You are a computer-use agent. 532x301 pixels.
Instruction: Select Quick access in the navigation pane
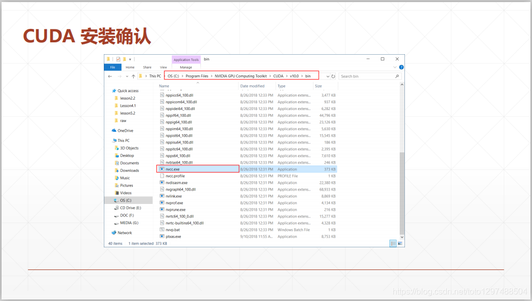tap(125, 91)
